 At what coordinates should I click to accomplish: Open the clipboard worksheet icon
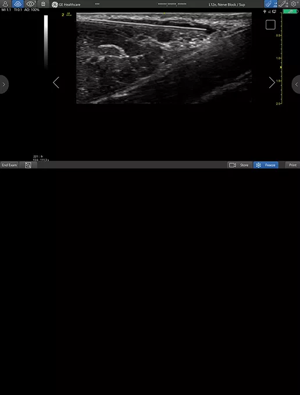(43, 4)
